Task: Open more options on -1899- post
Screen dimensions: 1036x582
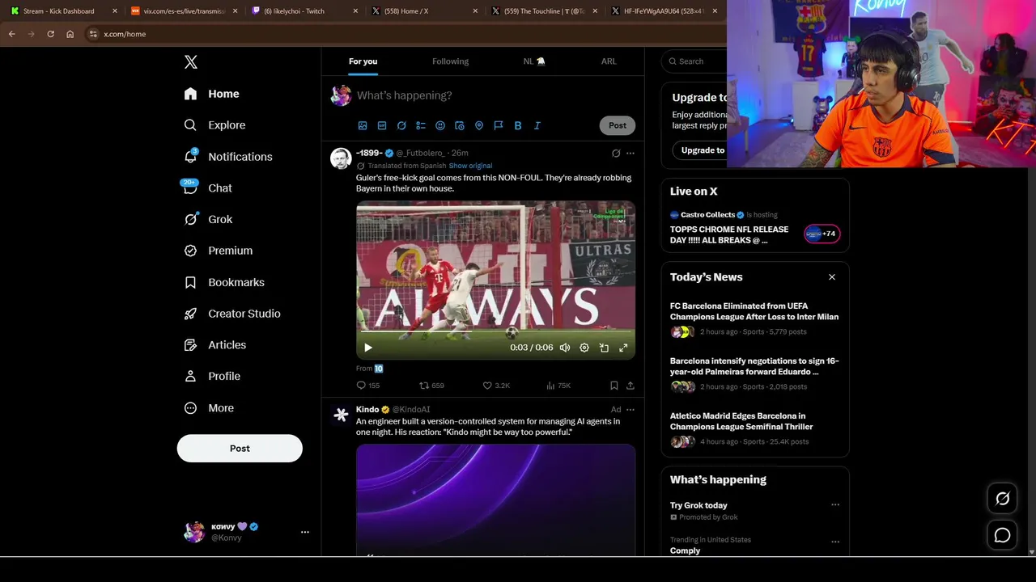Action: 631,153
